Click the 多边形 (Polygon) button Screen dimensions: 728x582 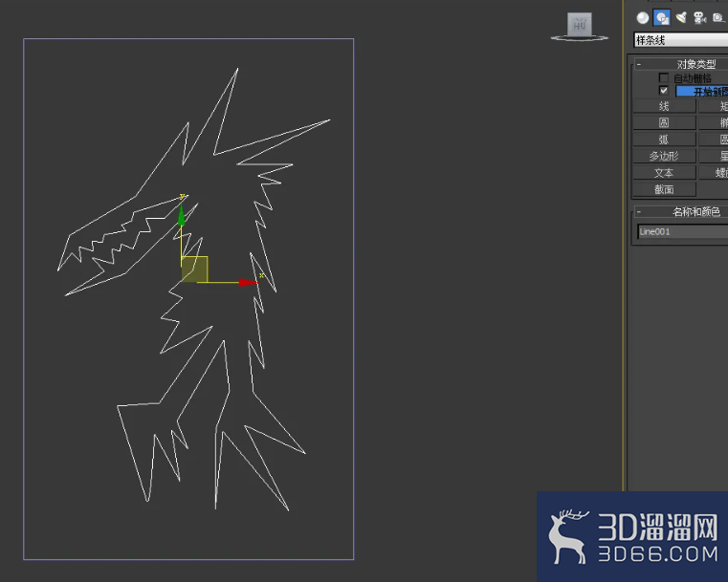(x=665, y=157)
